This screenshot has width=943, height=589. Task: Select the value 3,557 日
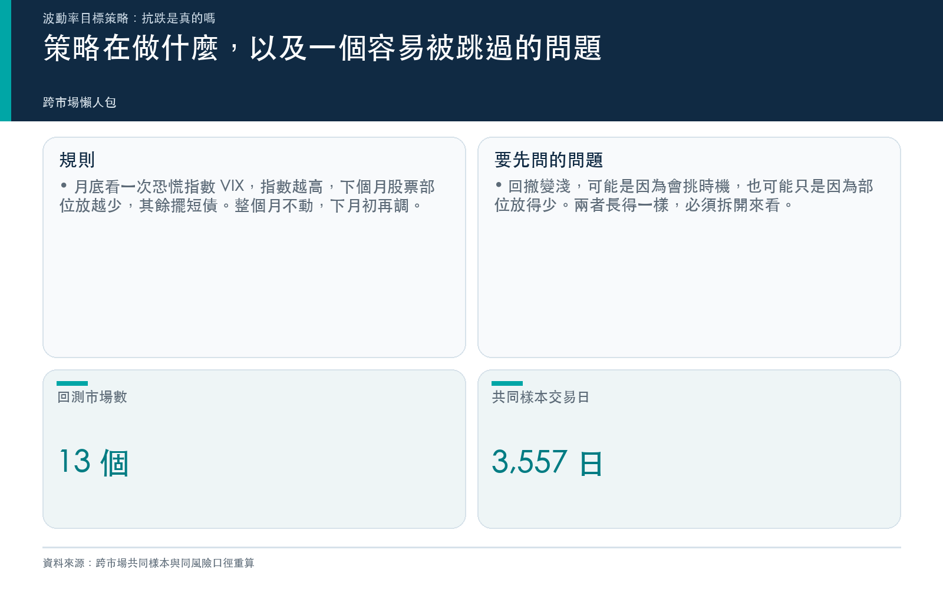click(548, 462)
